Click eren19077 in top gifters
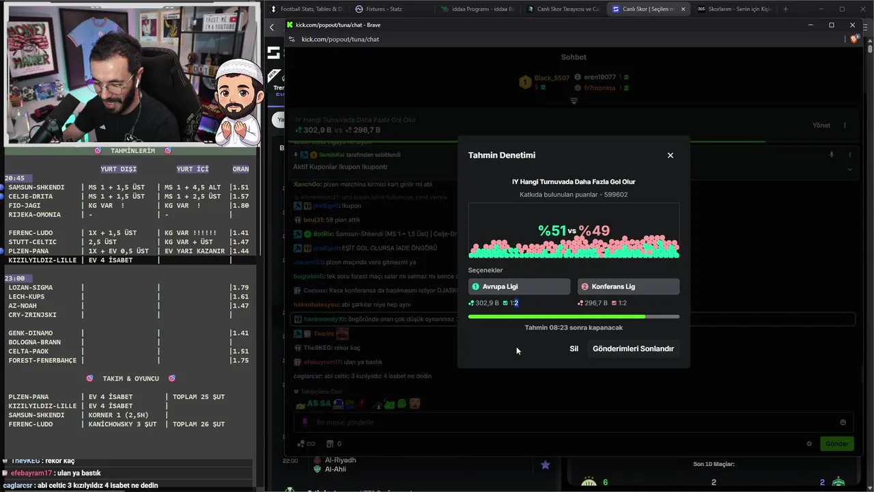 click(x=600, y=77)
